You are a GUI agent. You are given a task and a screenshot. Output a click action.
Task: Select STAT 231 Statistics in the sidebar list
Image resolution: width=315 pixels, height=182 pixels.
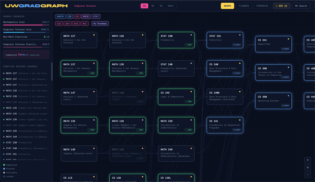click(x=26, y=154)
